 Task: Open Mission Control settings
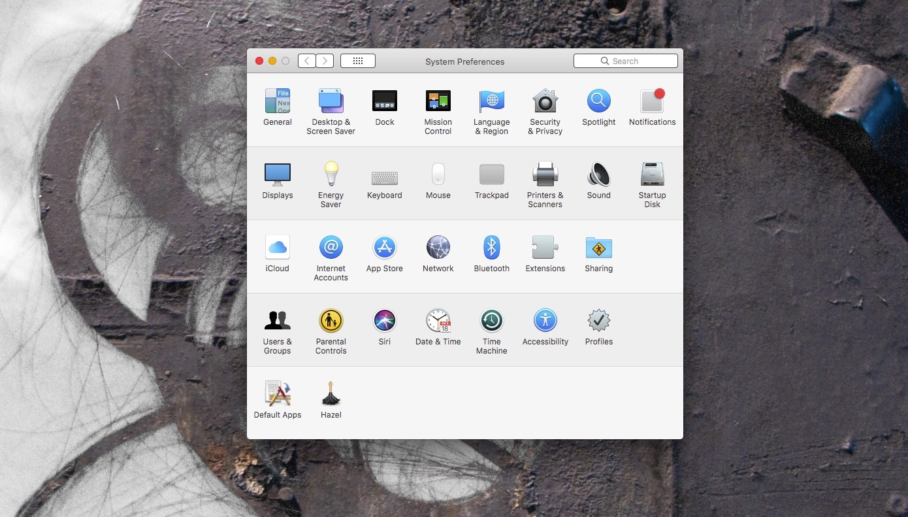tap(438, 101)
